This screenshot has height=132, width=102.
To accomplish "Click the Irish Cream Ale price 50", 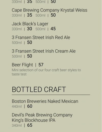I will [30, 56].
